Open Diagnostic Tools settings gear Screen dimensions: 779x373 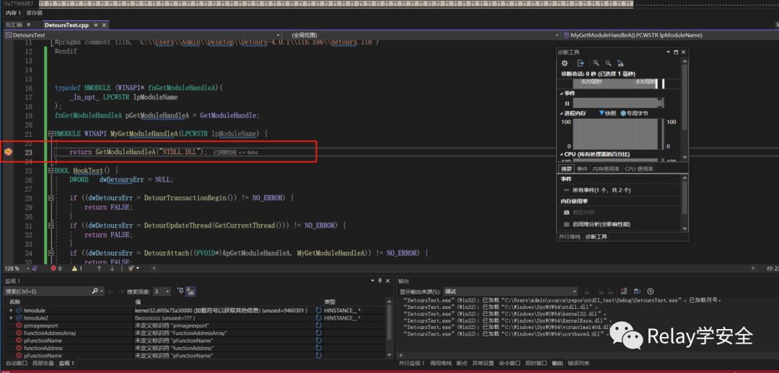pos(564,63)
